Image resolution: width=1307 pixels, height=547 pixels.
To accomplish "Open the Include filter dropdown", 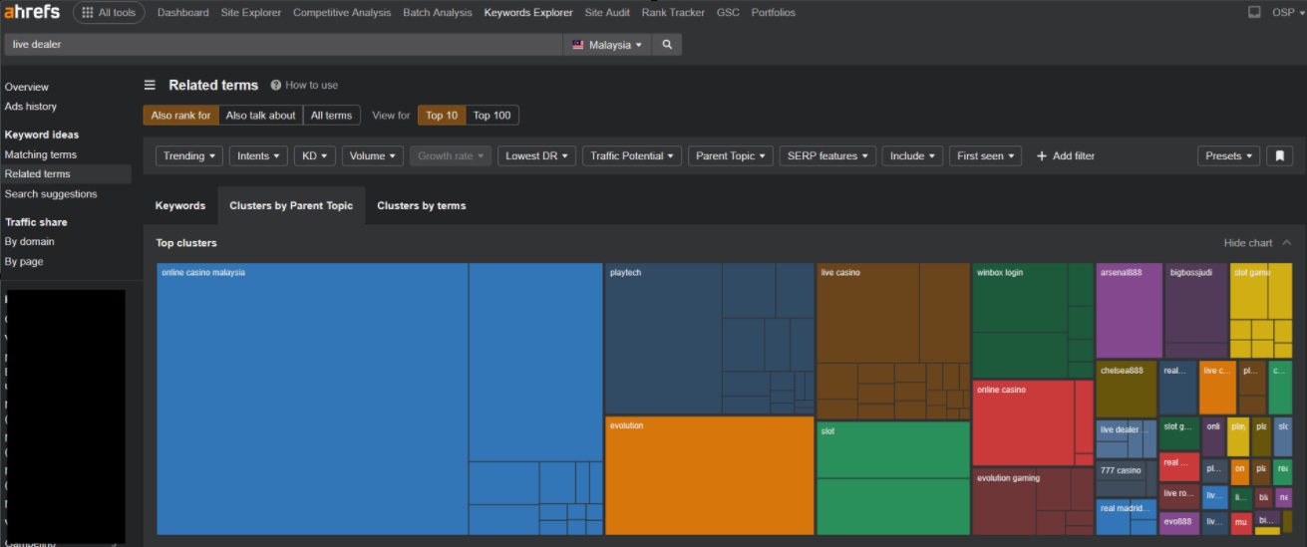I will click(x=912, y=155).
